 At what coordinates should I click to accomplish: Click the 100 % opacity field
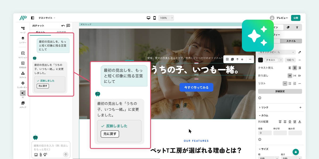coord(290,60)
